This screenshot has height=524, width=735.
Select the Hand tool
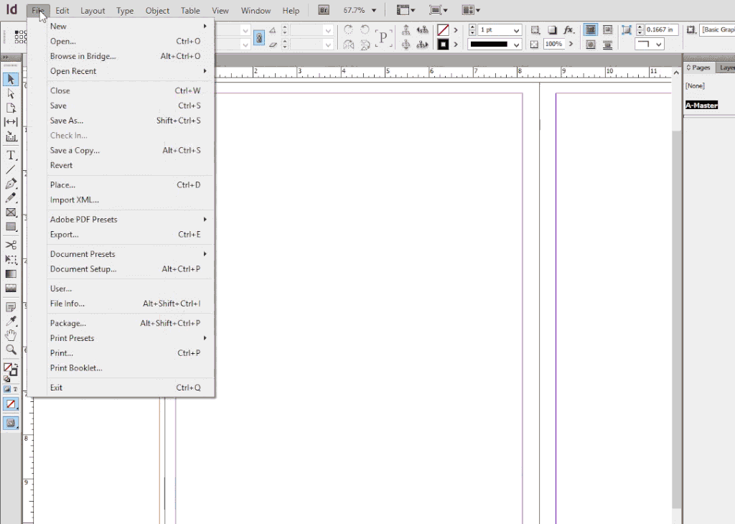coord(10,335)
